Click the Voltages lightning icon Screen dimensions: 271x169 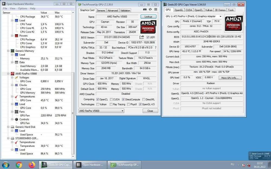[17, 78]
